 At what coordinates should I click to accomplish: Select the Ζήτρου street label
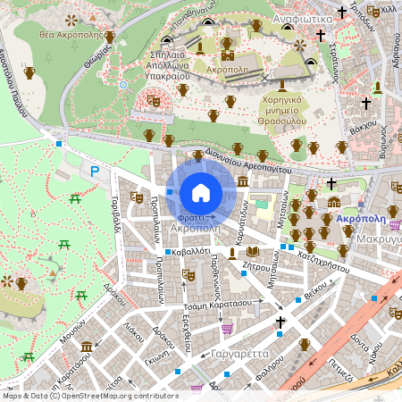(x=256, y=266)
